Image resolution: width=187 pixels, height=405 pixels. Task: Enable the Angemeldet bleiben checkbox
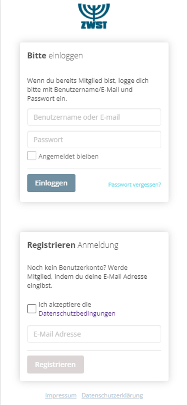click(32, 156)
